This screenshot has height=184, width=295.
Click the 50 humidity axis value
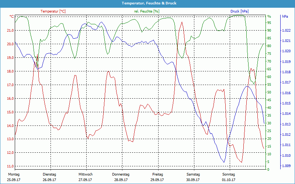point(269,92)
